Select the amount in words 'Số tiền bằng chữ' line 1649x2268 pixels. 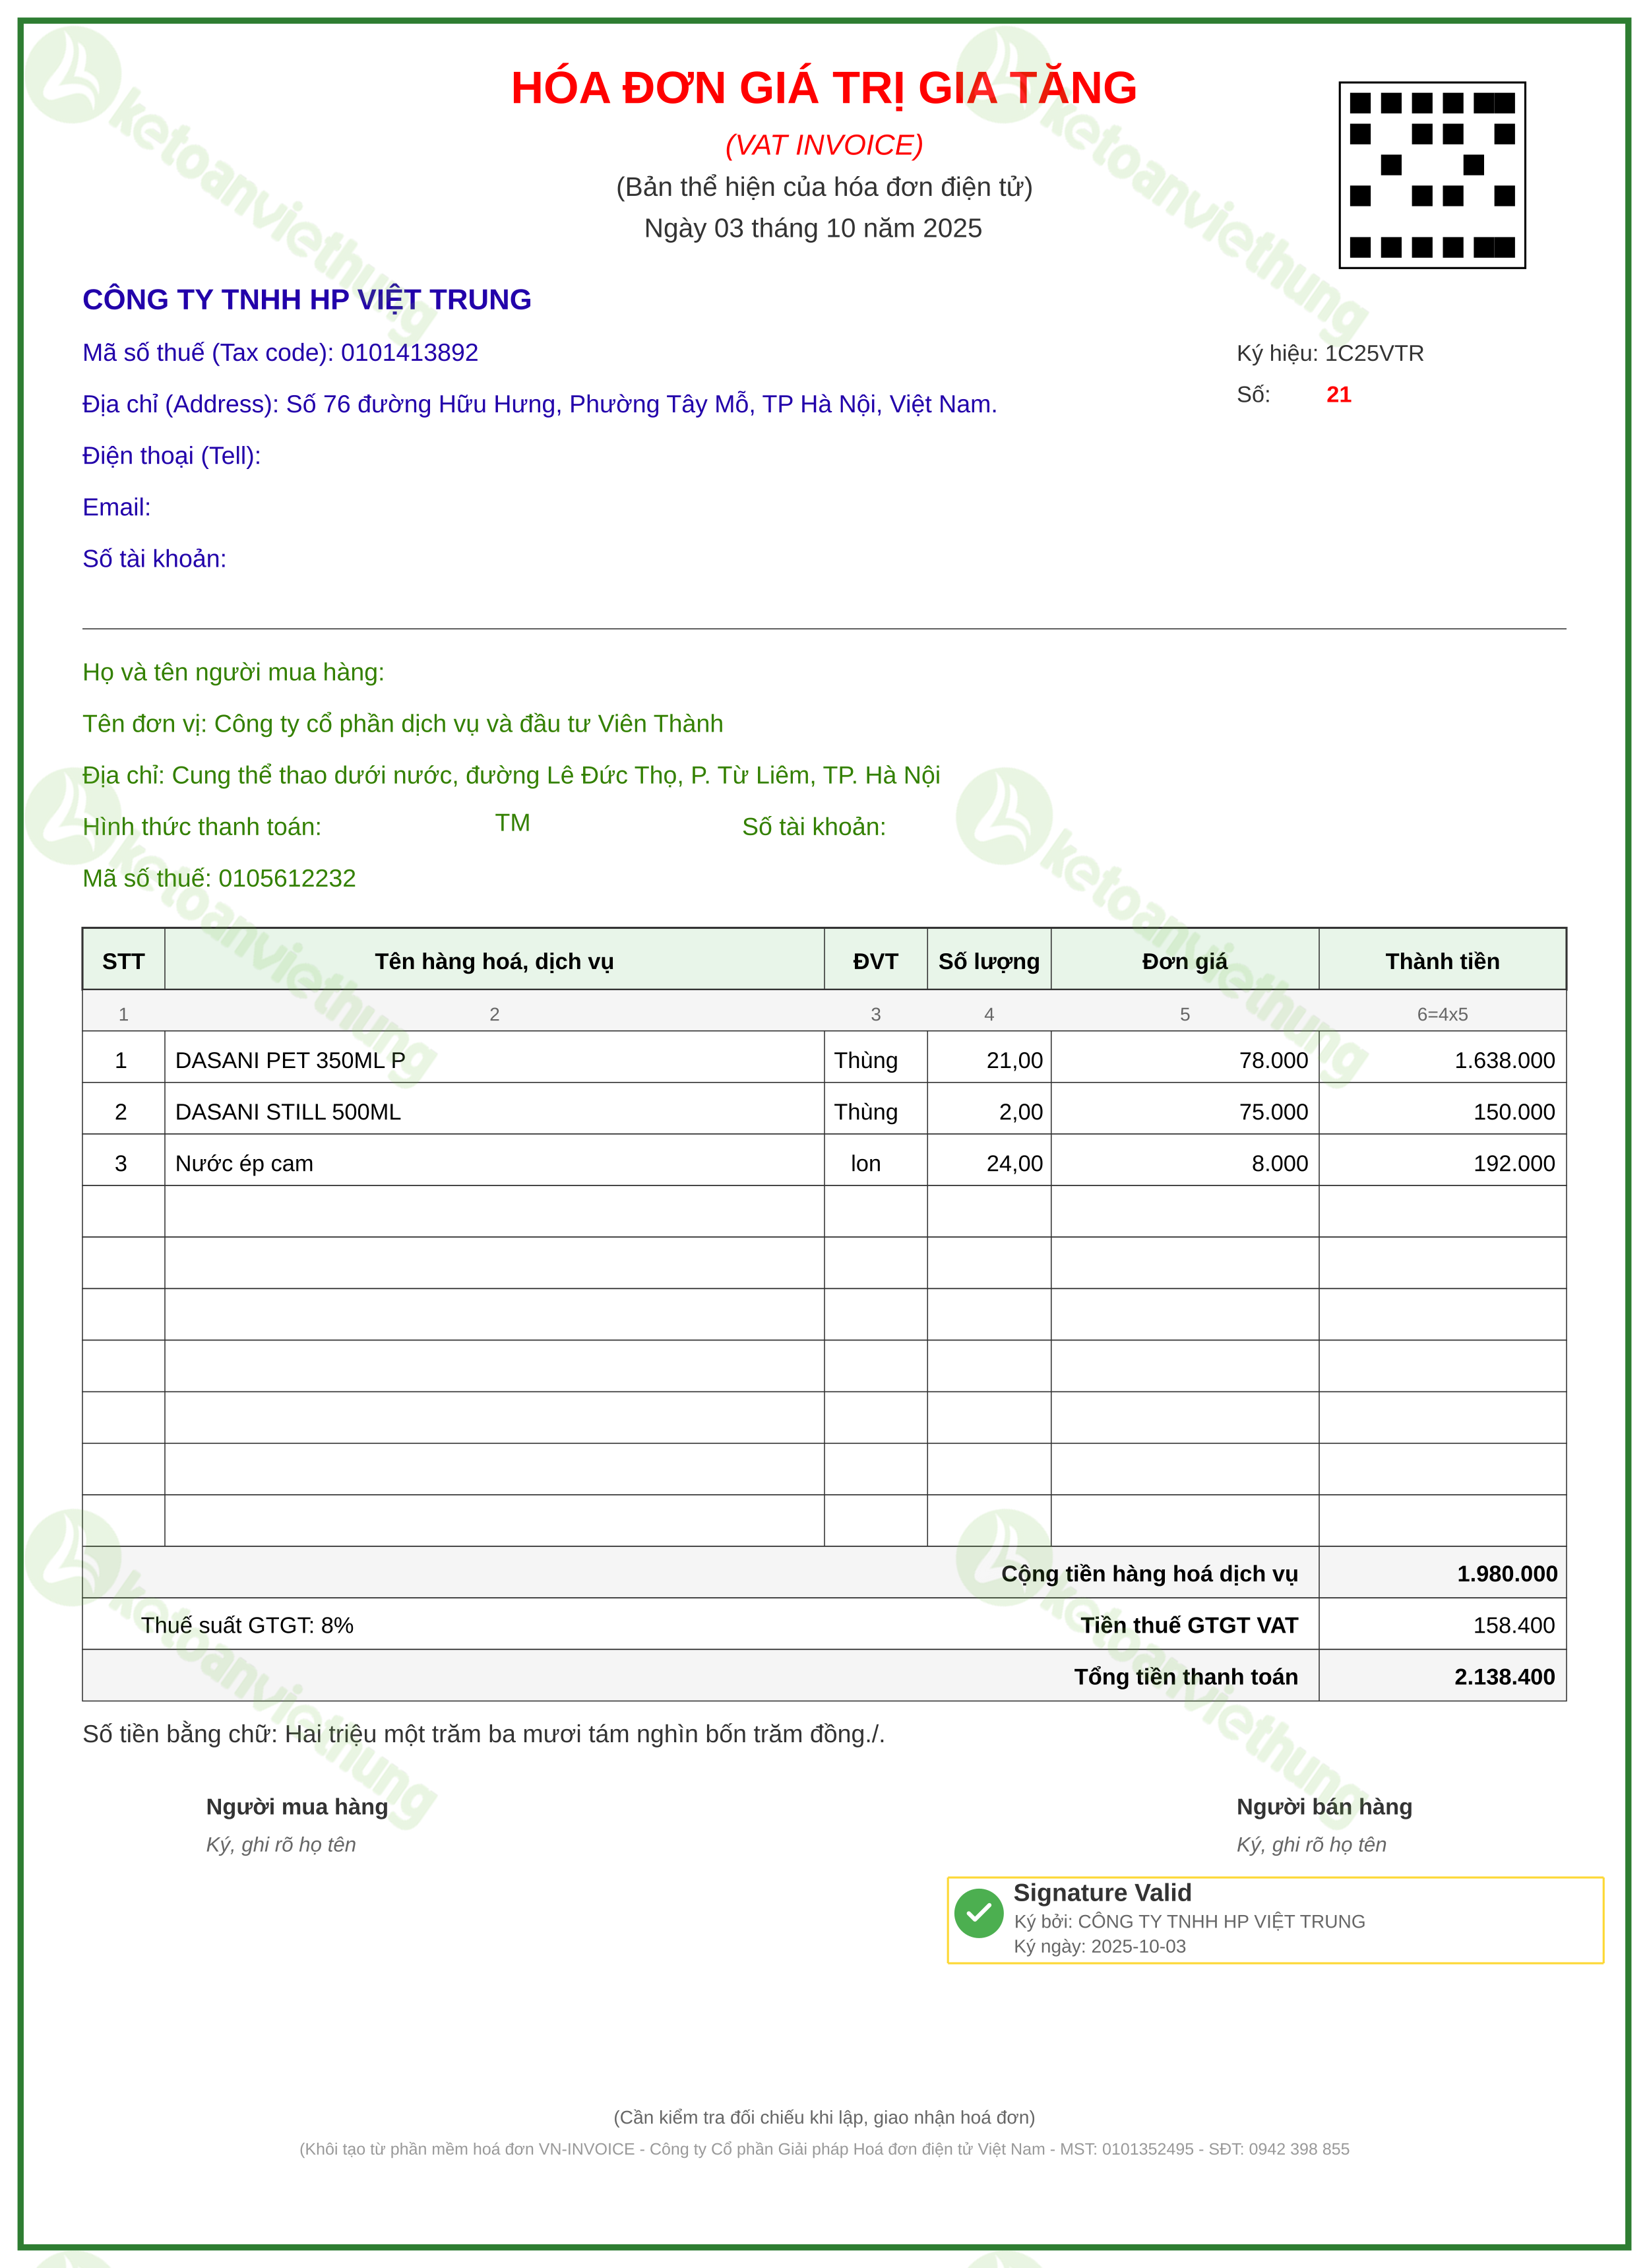pos(484,1734)
